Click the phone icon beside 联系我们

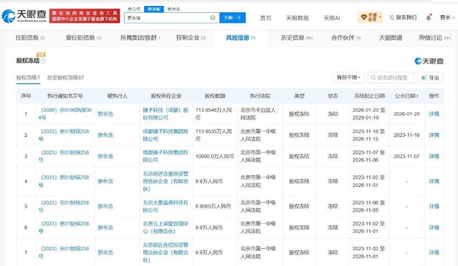coord(392,17)
